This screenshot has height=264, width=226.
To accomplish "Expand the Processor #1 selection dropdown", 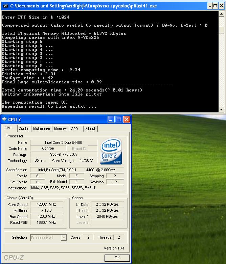I will point(64,238).
